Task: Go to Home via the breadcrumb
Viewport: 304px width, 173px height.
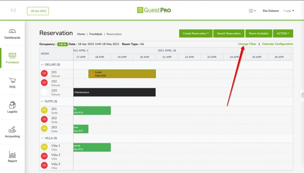Action: (81, 34)
